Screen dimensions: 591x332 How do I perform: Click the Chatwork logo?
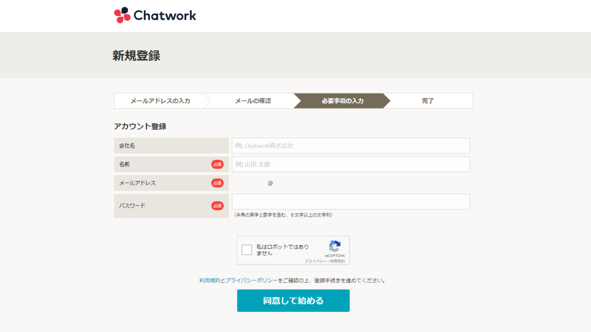click(x=155, y=15)
